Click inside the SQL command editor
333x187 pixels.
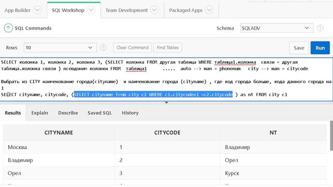(166, 79)
